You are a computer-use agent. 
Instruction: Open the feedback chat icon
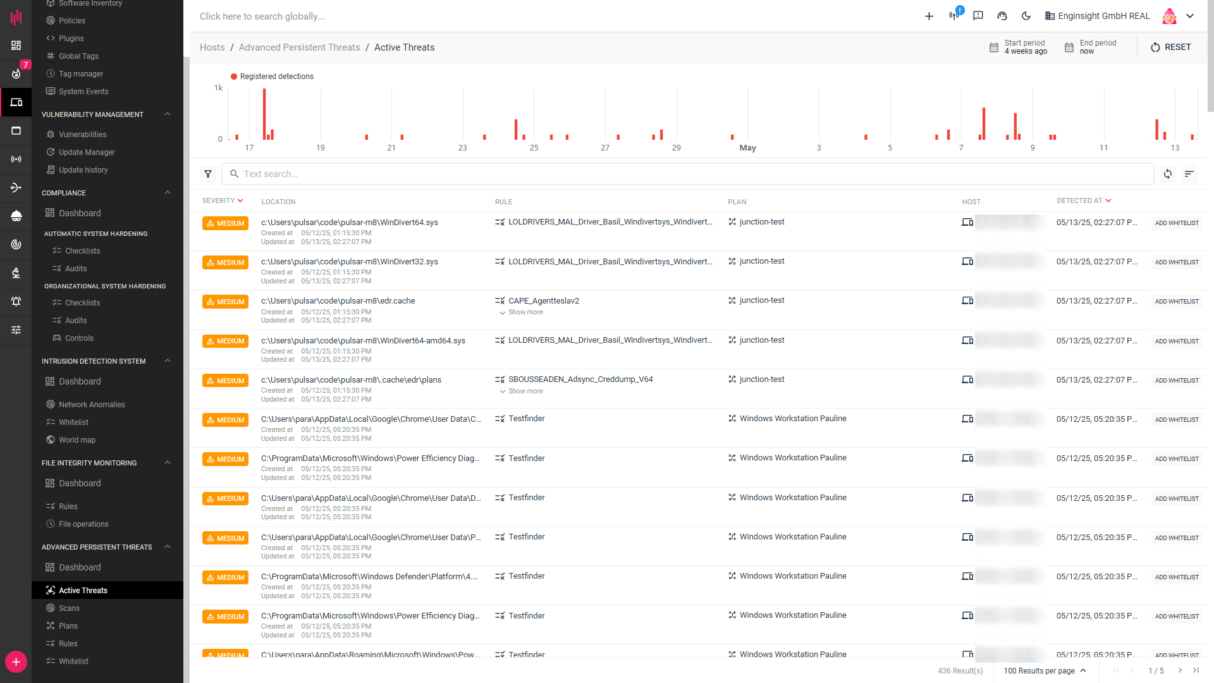[978, 16]
